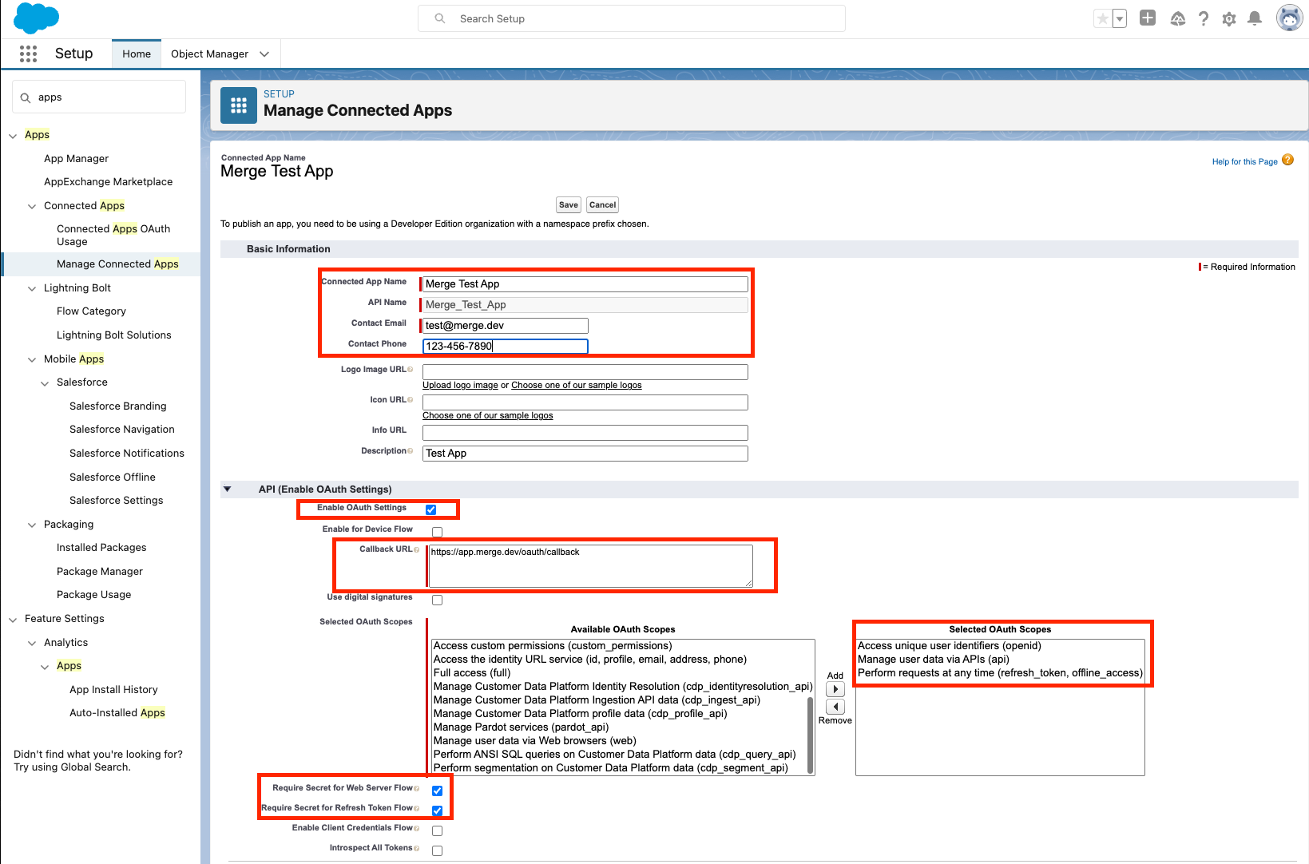Screen dimensions: 1309x864
Task: Open the user profile avatar
Action: [1288, 18]
